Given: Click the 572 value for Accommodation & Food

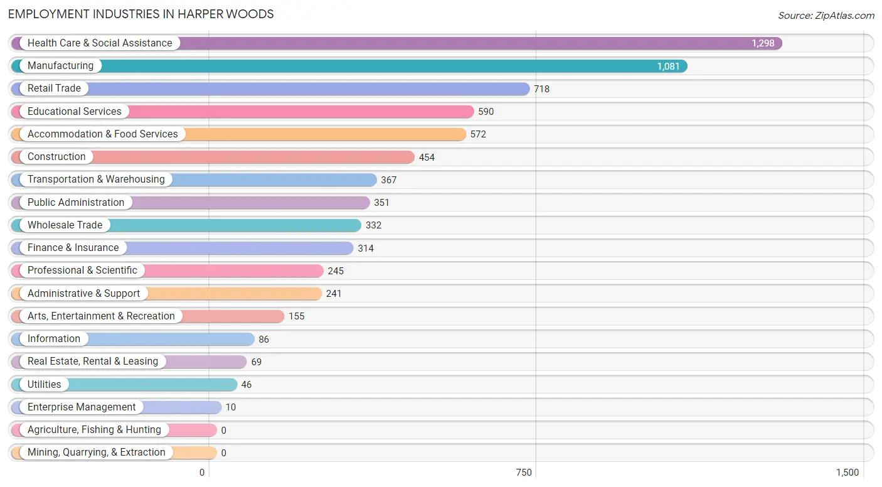Looking at the screenshot, I should click(x=478, y=134).
